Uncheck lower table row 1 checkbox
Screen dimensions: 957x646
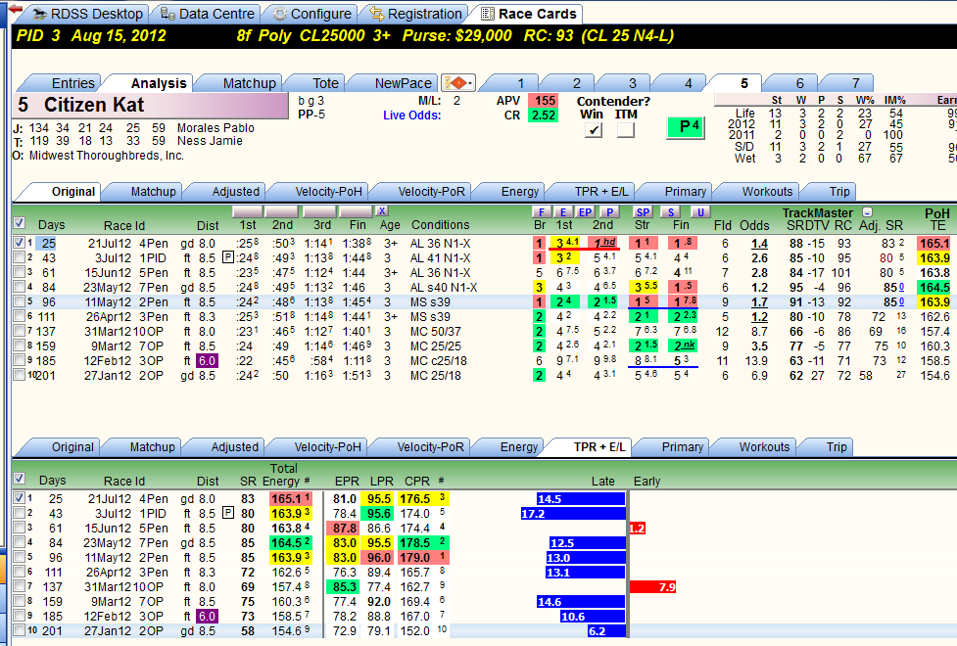coord(20,498)
